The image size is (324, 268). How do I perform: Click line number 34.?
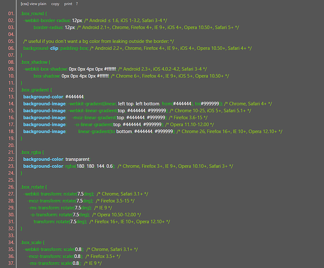pyautogui.click(x=11, y=242)
